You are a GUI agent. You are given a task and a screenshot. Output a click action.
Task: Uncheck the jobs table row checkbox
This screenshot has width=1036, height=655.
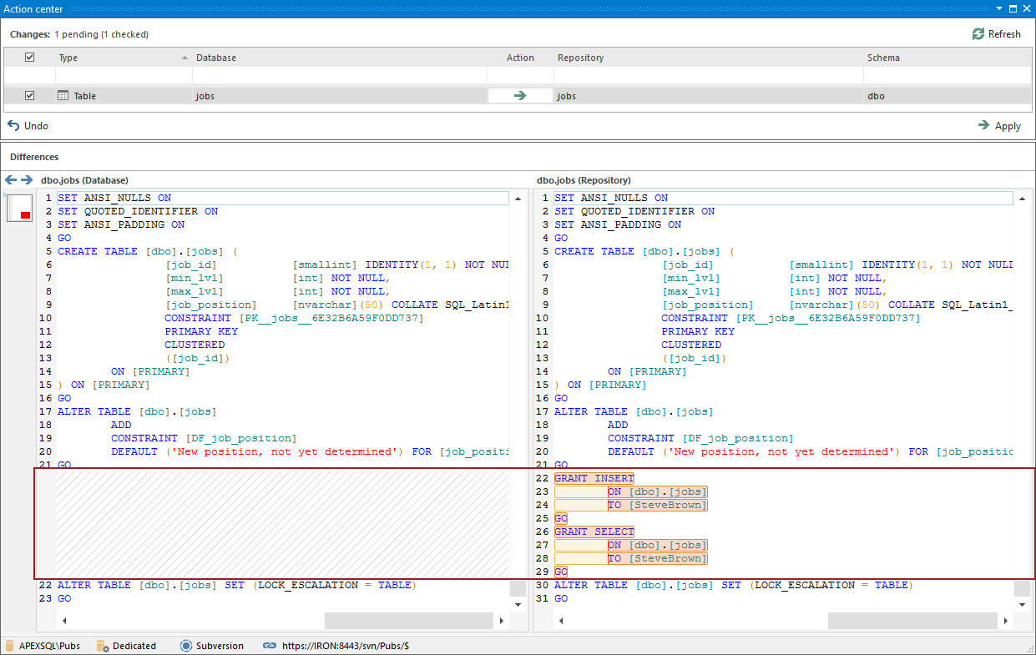tap(30, 96)
